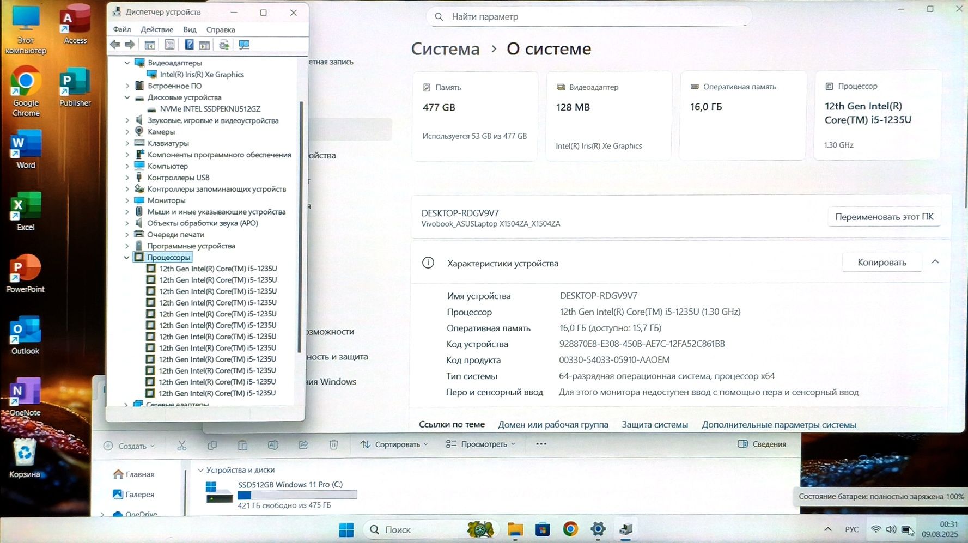Select the Publisher desktop shortcut
The height and width of the screenshot is (543, 968).
pyautogui.click(x=75, y=87)
